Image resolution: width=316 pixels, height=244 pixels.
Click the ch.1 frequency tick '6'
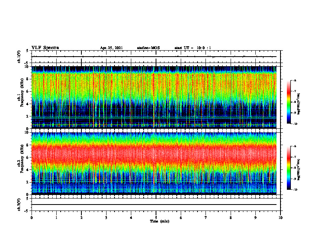28,91
